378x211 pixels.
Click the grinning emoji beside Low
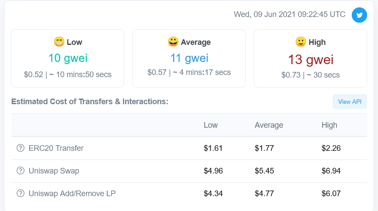pyautogui.click(x=59, y=41)
